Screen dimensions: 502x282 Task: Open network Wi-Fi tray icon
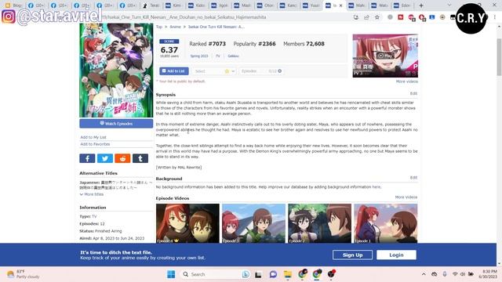coord(455,274)
